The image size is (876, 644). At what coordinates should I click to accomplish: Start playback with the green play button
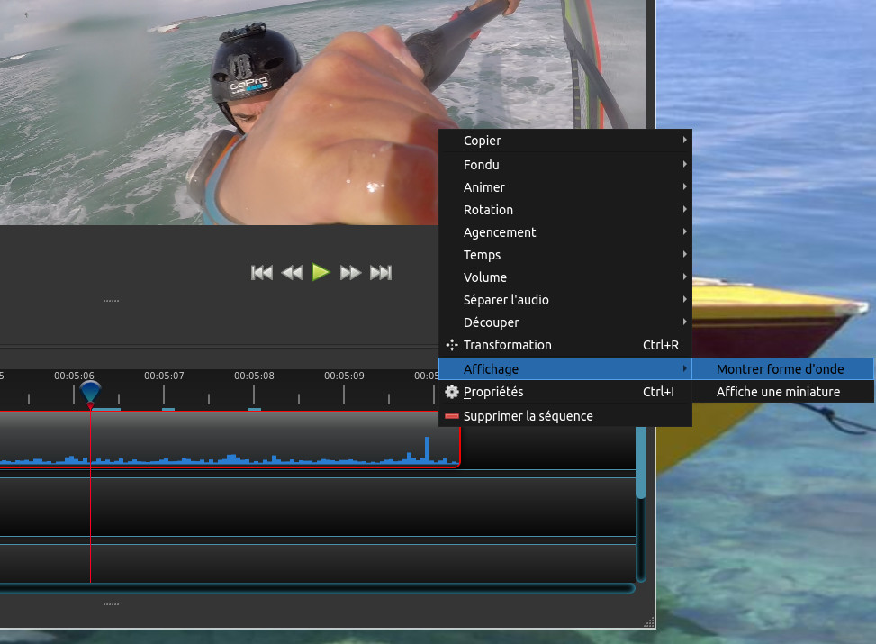click(x=321, y=272)
